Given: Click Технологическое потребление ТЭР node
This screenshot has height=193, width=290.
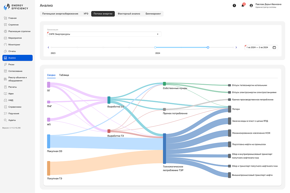Looking at the screenshot, I should pos(165,149).
